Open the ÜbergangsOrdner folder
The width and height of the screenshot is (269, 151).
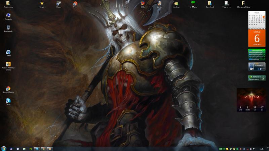point(243,4)
